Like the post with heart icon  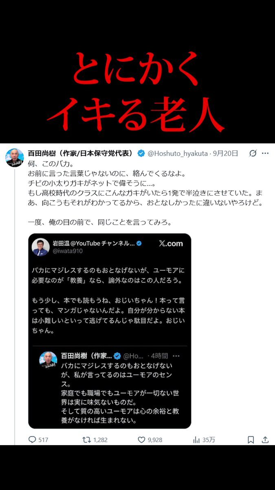tap(141, 440)
